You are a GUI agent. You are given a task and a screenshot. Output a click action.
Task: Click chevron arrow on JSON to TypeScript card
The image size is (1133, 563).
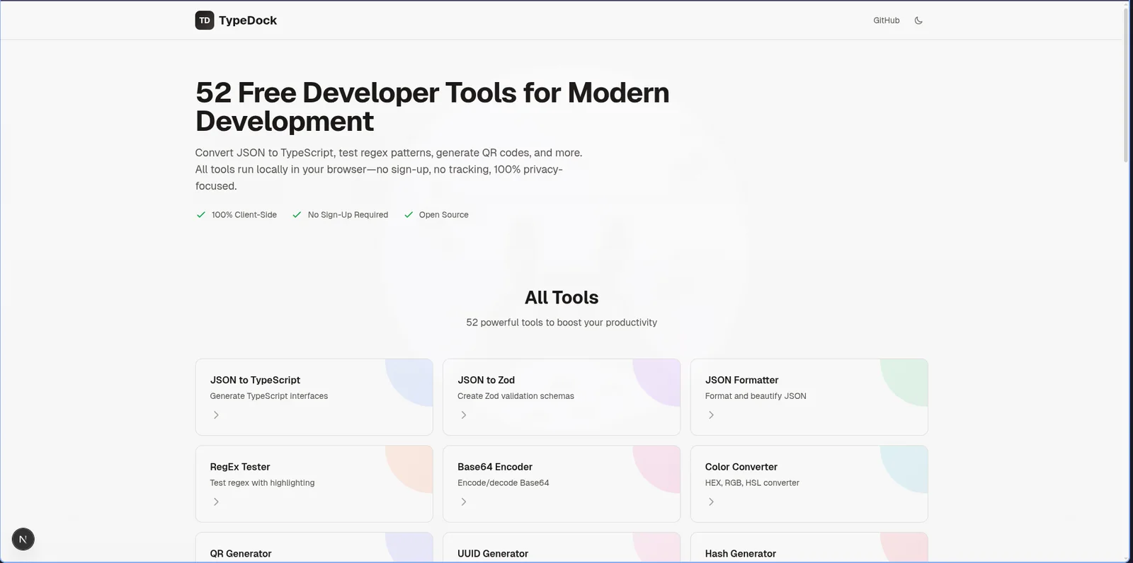click(216, 415)
